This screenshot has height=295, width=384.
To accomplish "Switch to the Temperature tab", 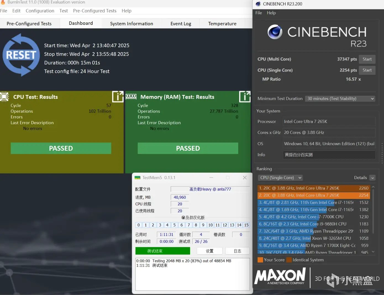I will point(222,24).
